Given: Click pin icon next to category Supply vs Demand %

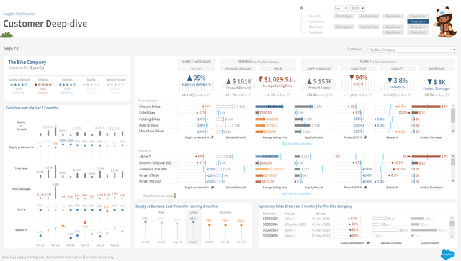Looking at the screenshot, I should [212, 137].
